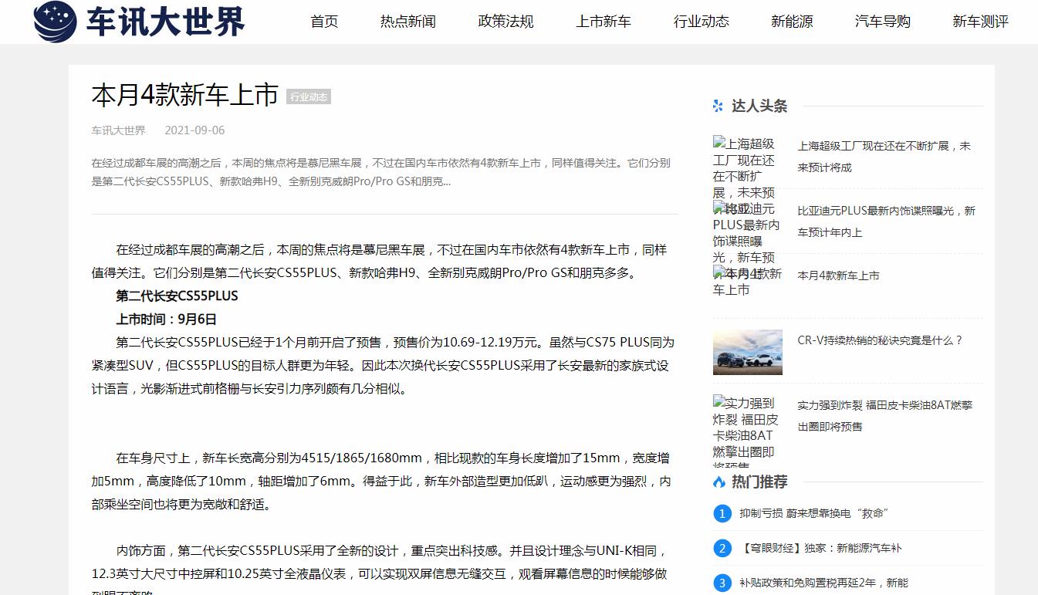Open 【穹眼财经】独家：新能源汽车补 link
Image resolution: width=1038 pixels, height=595 pixels.
click(x=820, y=548)
